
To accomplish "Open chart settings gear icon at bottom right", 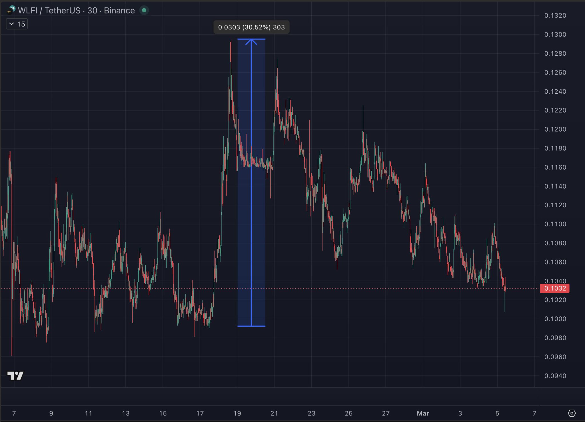I will tap(572, 413).
